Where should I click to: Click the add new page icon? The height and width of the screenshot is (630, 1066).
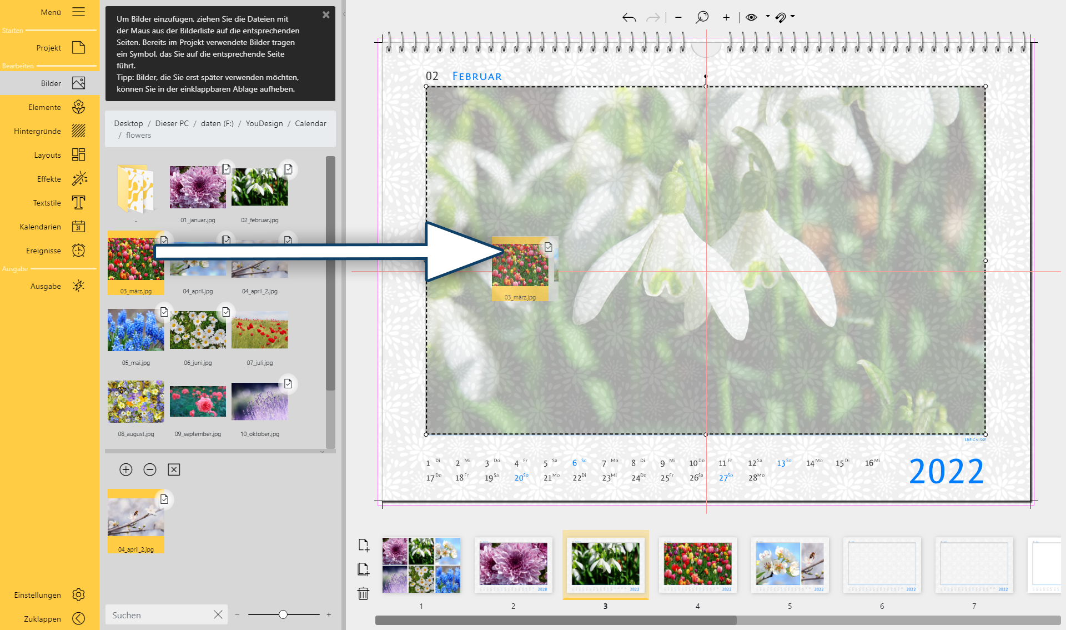click(x=363, y=545)
